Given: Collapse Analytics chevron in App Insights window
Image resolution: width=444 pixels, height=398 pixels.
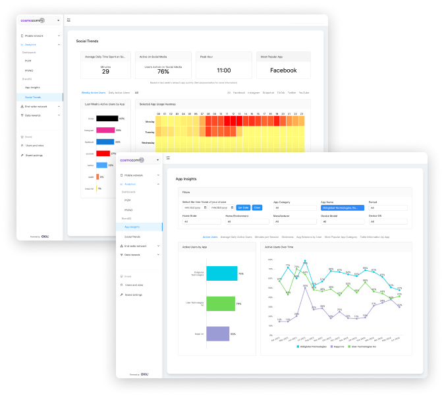Looking at the screenshot, I should 158,184.
